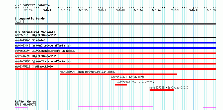Image resolution: width=223 pixels, height=110 pixels.
Task: Click the red nsv4083490 variant bar
Action: pyautogui.click(x=116, y=64)
